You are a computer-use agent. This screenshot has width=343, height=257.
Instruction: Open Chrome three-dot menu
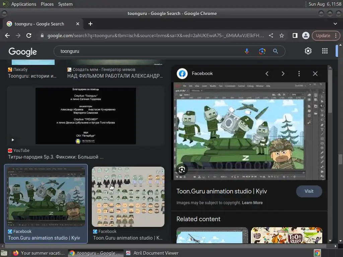pos(336,35)
